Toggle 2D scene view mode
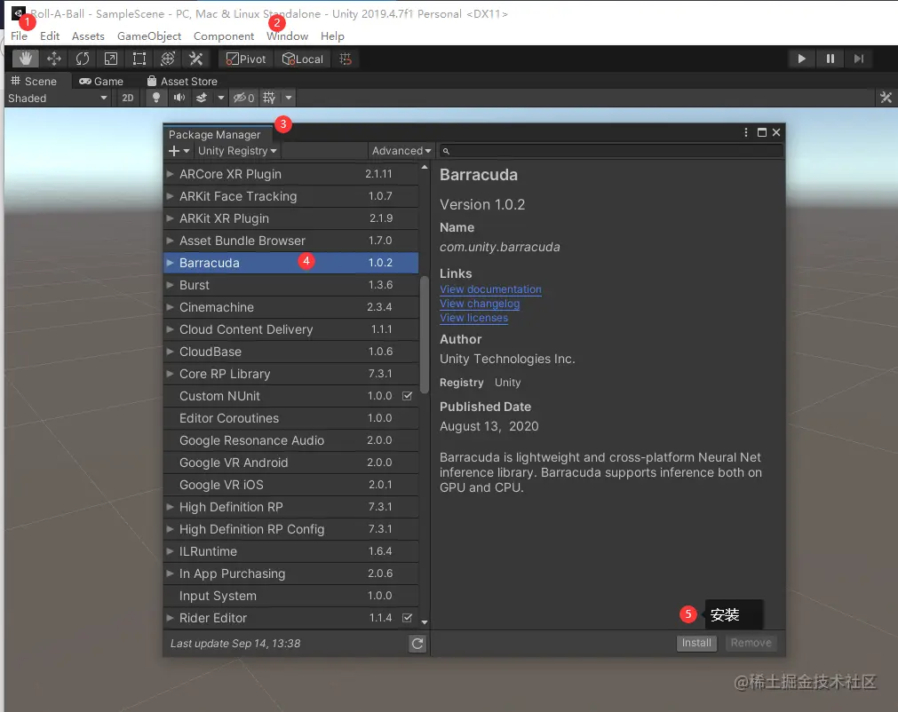This screenshot has height=712, width=898. [128, 98]
